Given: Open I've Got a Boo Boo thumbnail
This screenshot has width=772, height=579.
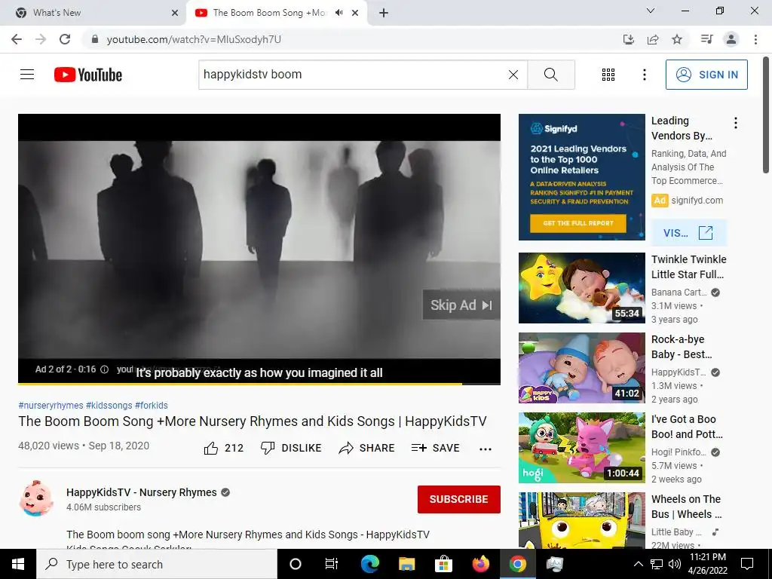Looking at the screenshot, I should (x=581, y=448).
